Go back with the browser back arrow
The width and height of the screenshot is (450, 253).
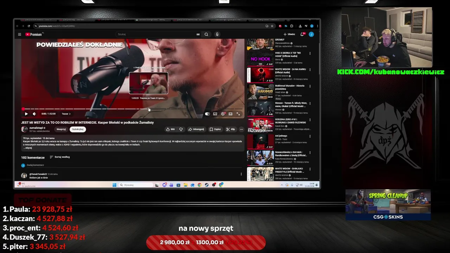click(x=18, y=26)
